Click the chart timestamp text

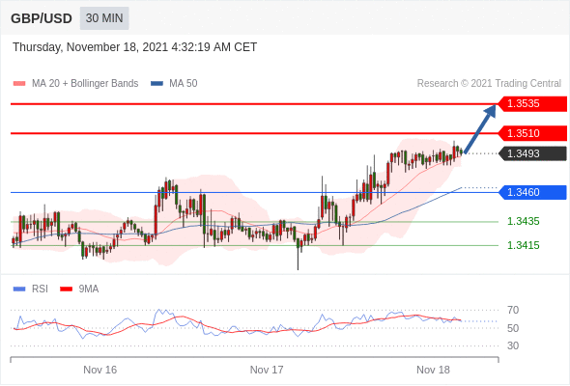click(135, 47)
